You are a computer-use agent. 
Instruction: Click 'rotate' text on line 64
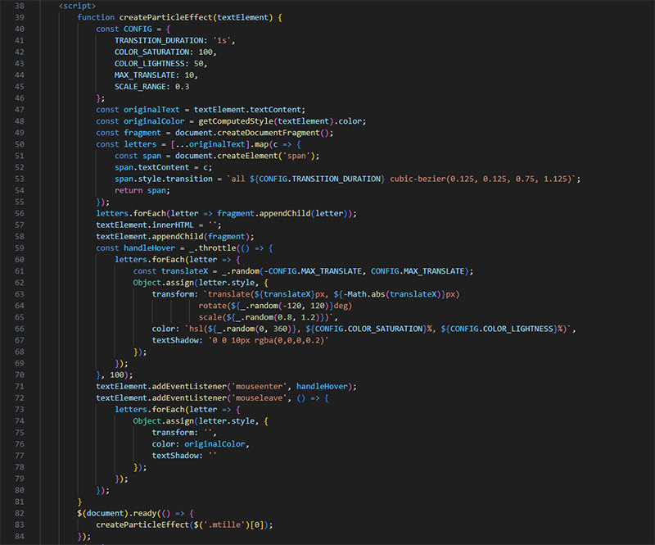(x=213, y=306)
